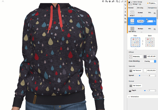Open the Color Blending Overlay dropdown
Image resolution: width=158 pixels, height=110 pixels.
[150, 61]
